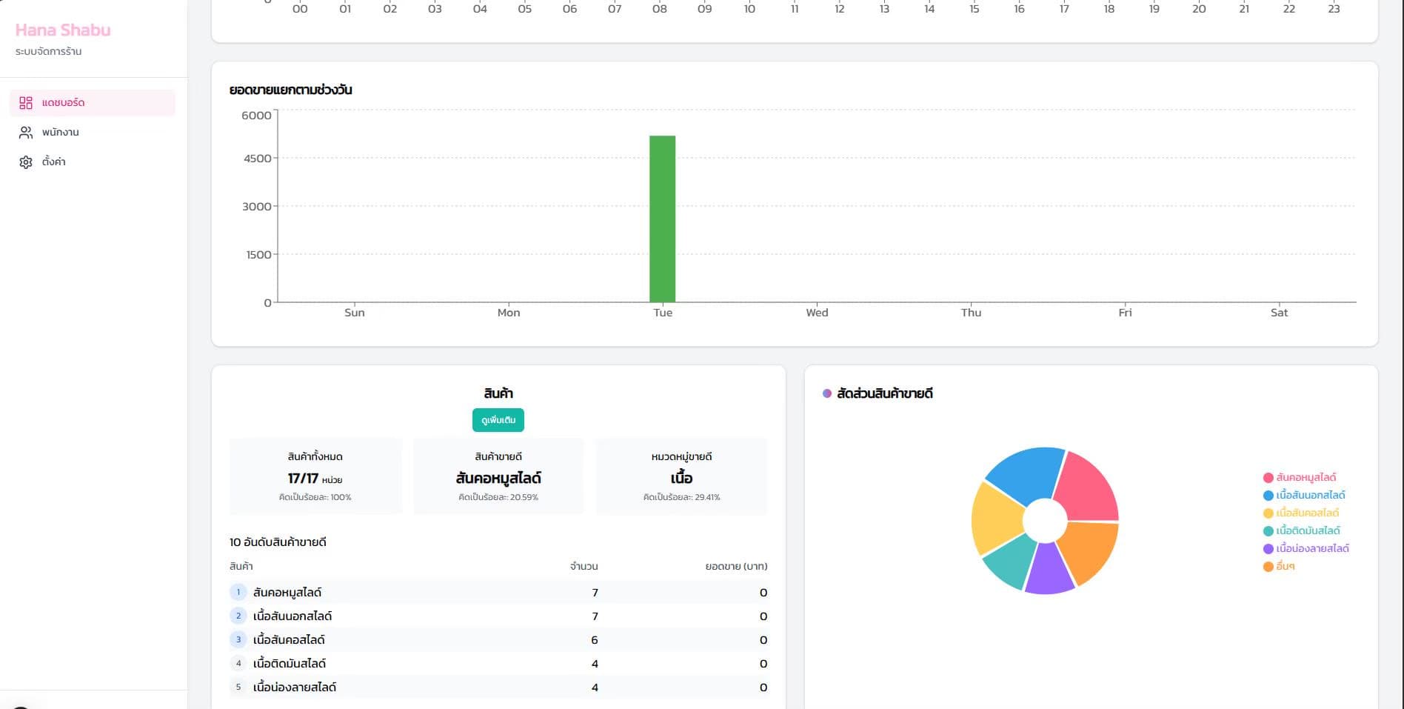Viewport: 1404px width, 709px height.
Task: Click the Hana Shabu logo title
Action: (x=63, y=30)
